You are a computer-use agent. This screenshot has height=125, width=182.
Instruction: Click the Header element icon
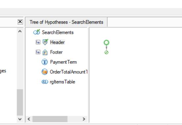[x=45, y=42]
